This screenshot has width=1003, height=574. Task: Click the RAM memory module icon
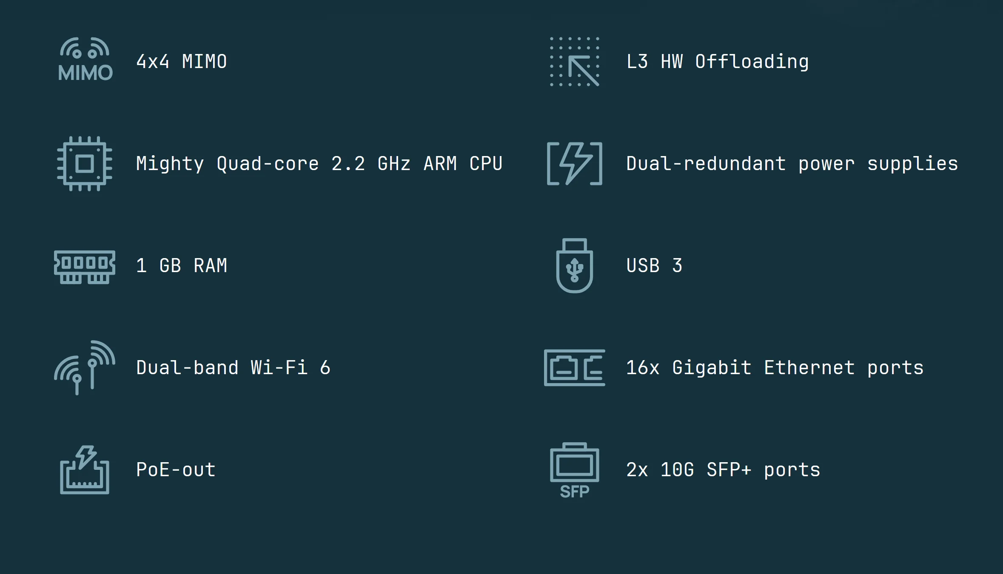click(x=85, y=267)
